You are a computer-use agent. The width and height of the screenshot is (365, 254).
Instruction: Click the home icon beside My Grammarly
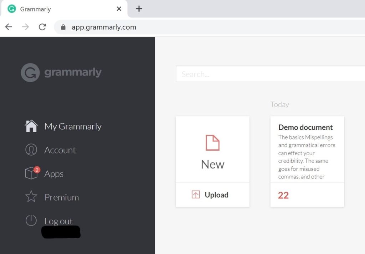coord(31,126)
